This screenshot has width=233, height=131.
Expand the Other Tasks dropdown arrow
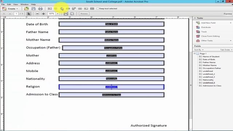coord(230,40)
